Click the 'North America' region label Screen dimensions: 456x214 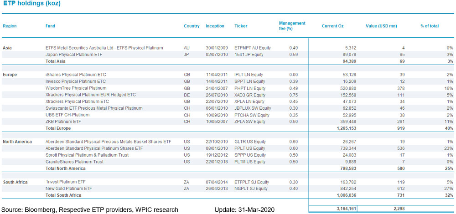click(x=17, y=142)
